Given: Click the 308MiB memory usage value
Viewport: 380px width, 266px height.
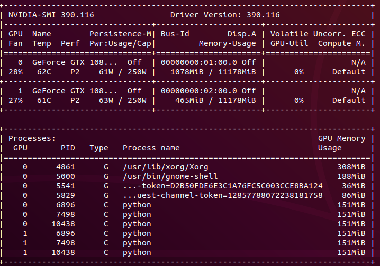Looking at the screenshot, I should click(x=351, y=167).
